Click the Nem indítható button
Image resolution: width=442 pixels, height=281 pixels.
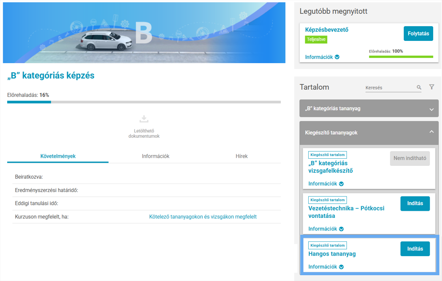410,159
